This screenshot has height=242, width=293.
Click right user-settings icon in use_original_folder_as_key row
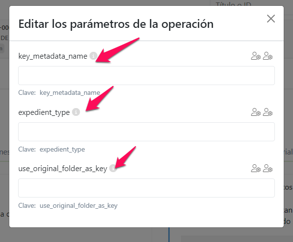tap(268, 168)
